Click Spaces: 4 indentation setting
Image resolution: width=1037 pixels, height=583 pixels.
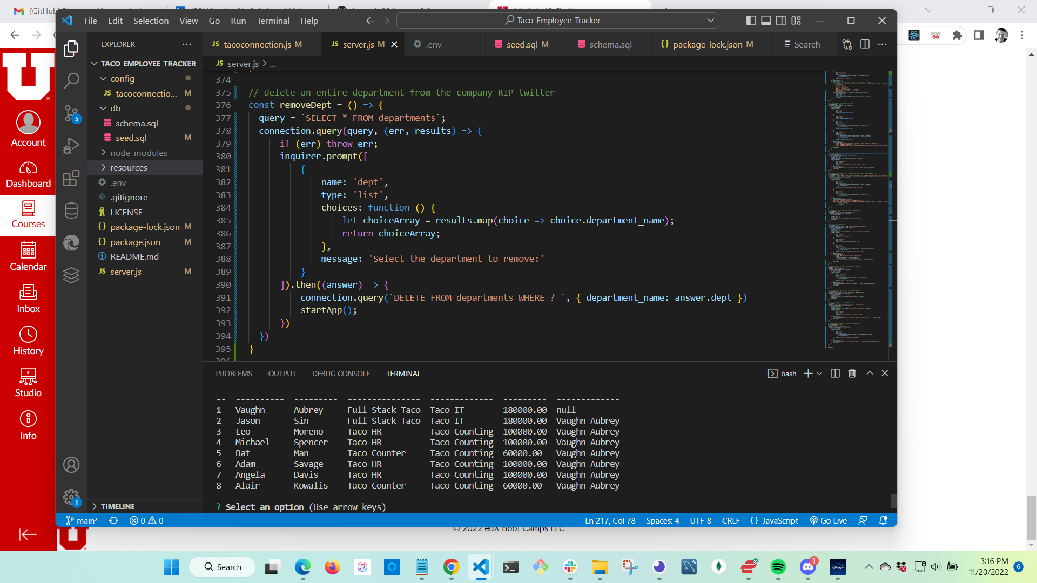point(662,520)
